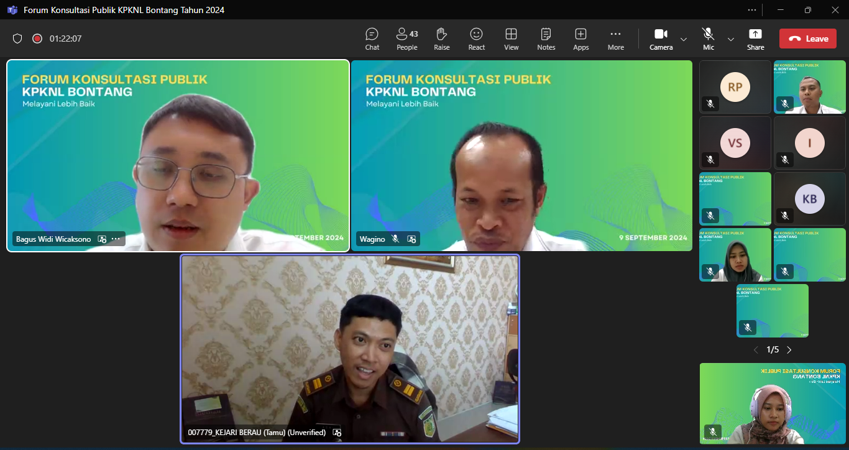Open the Chat panel
Viewport: 849px width, 450px height.
tap(372, 39)
